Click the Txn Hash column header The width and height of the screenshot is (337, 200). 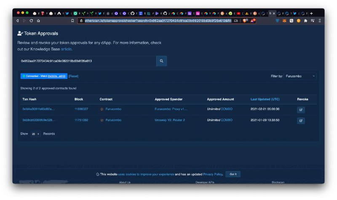(x=29, y=99)
